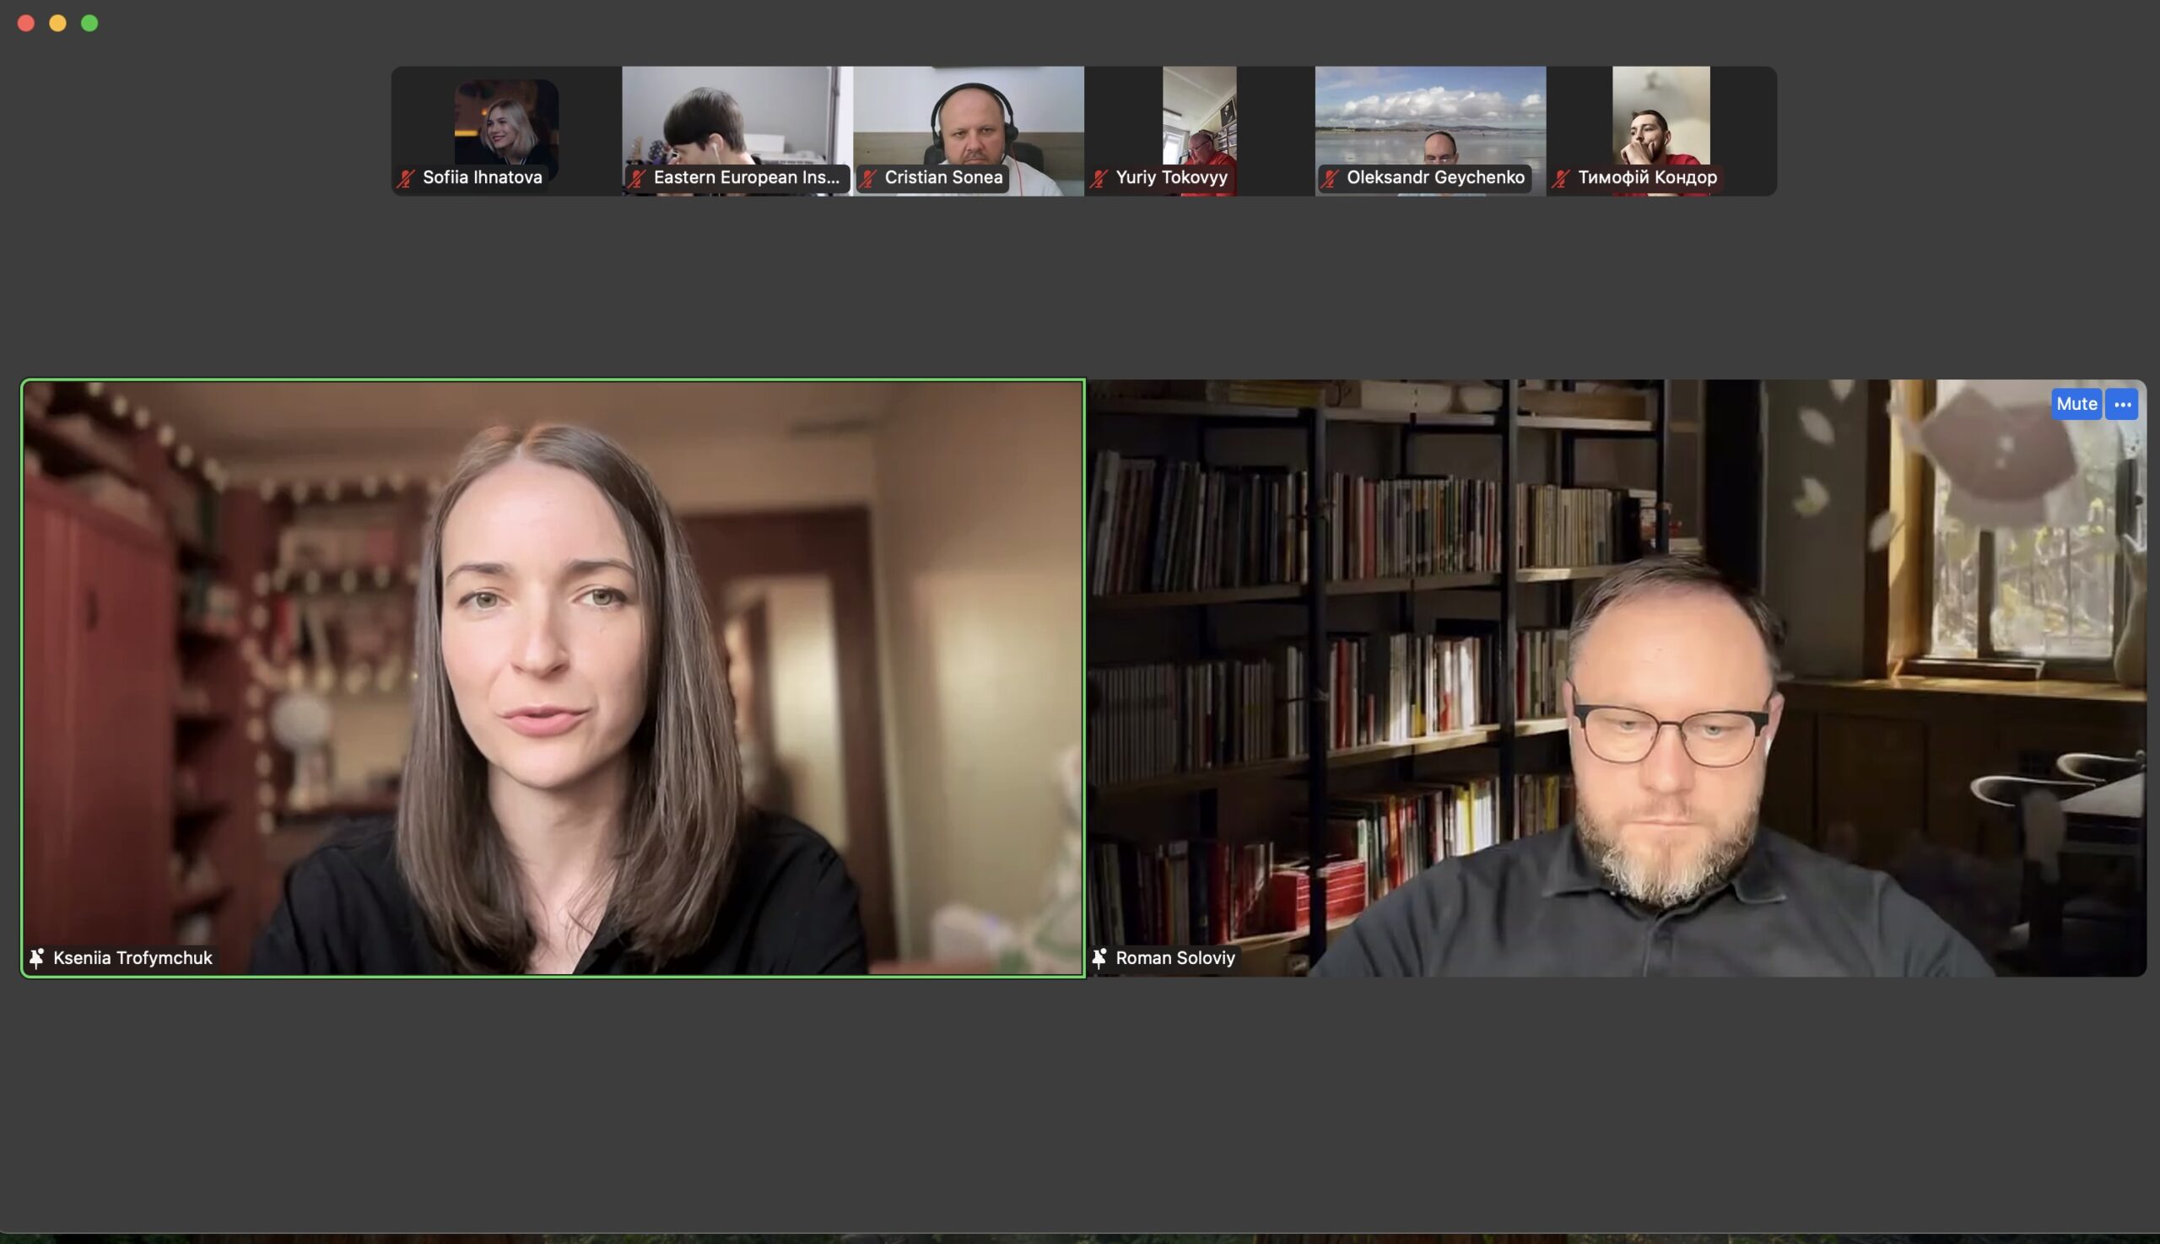Click the muted microphone icon beside Oleksandr Geychenko

[1330, 178]
